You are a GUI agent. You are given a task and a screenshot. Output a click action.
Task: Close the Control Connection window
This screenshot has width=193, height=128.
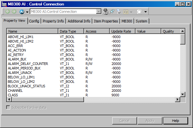click(188, 4)
